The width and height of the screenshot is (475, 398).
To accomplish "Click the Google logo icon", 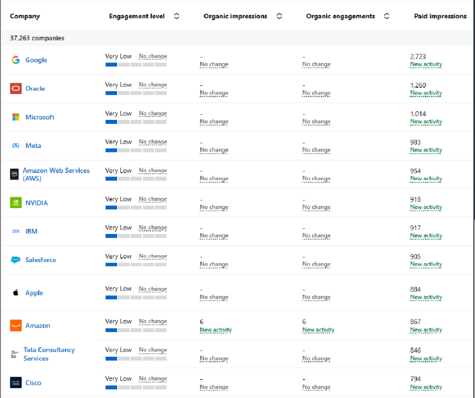I will pos(15,60).
